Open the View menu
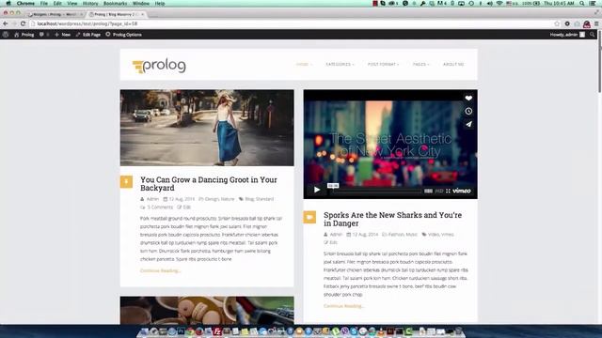602x338 pixels. point(72,3)
